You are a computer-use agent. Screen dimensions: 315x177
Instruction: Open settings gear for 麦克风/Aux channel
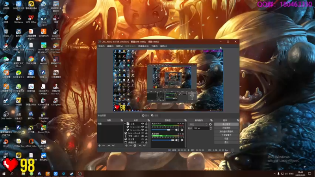182,130
